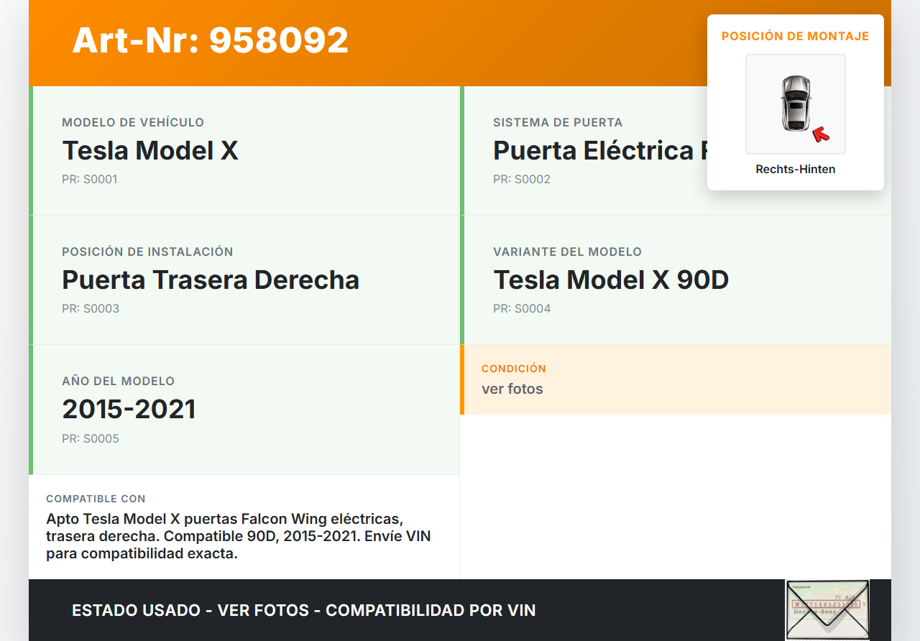Click the PR: S0002 code
The height and width of the screenshot is (641, 920).
coord(522,180)
